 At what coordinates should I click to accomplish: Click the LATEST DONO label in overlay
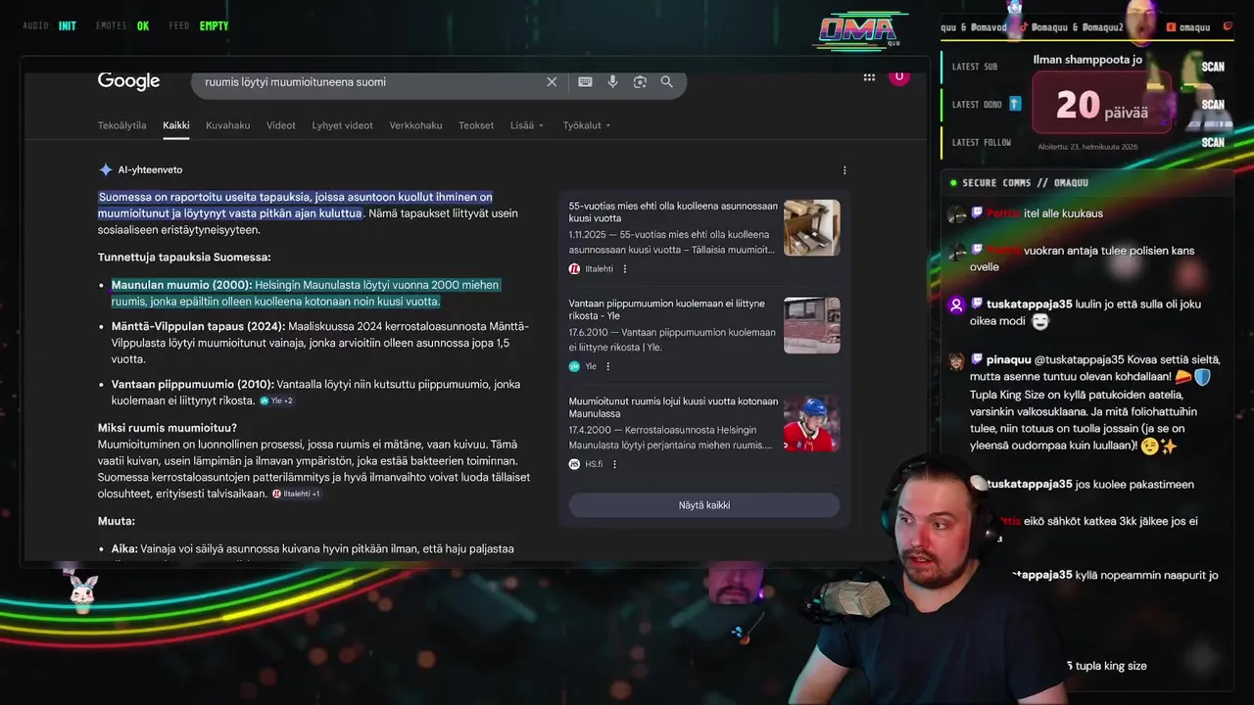[979, 104]
